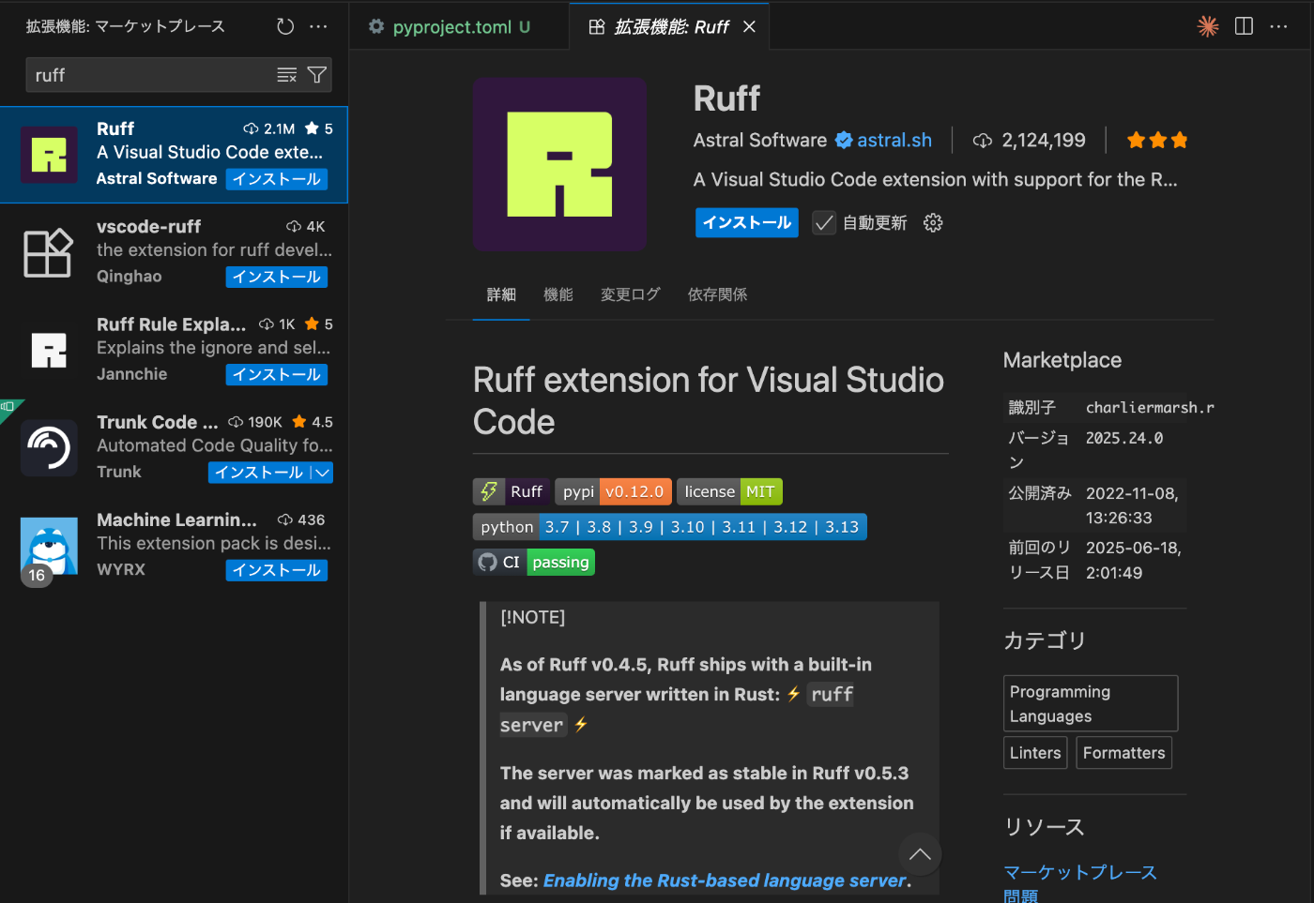Click the version value 2025.24.0

pos(1124,438)
